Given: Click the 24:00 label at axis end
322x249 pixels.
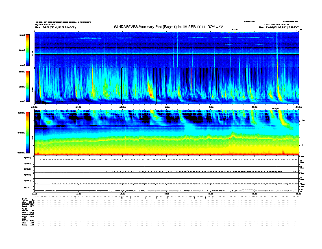Looking at the screenshot, I should 298,107.
